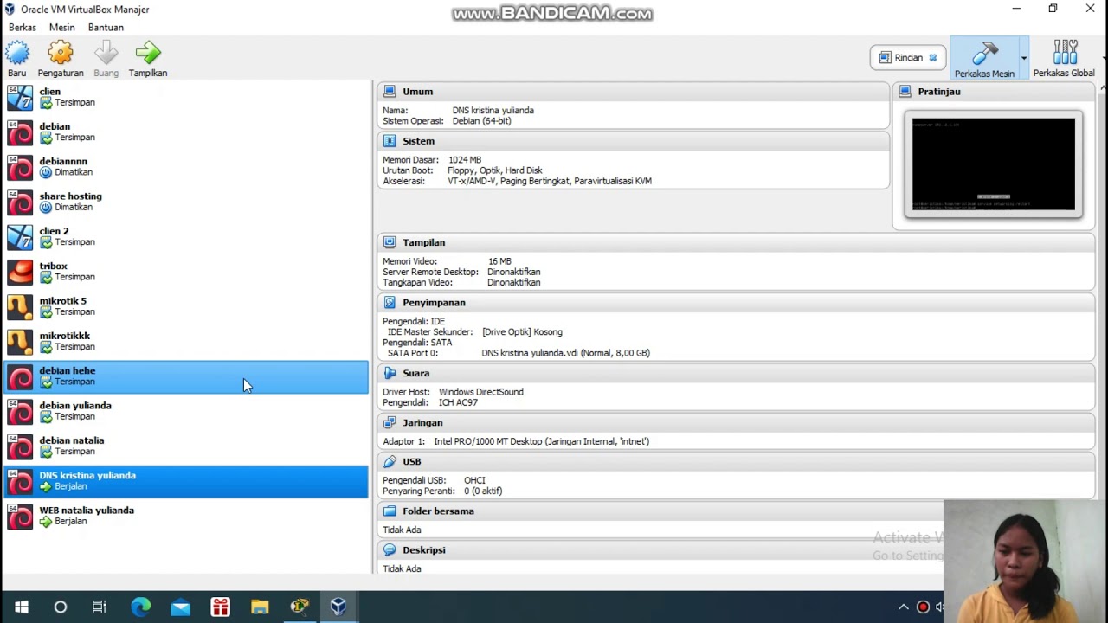Select the debian hehe machine
Viewport: 1108px width, 623px height.
coord(186,376)
